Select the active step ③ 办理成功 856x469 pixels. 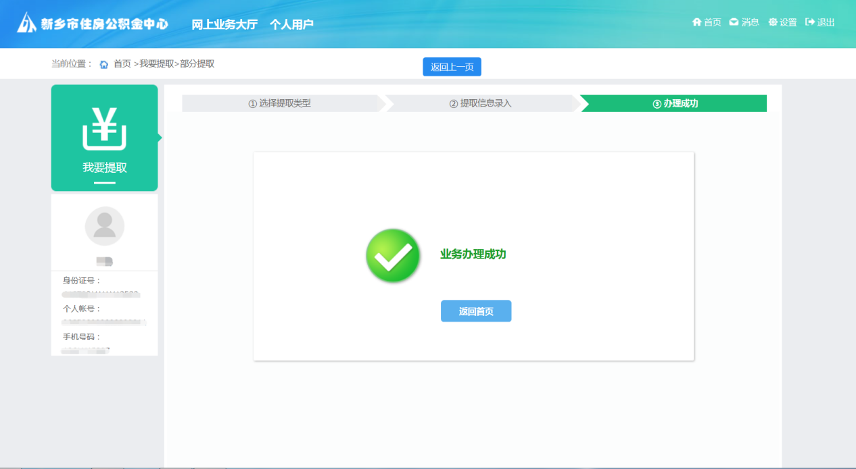pos(674,103)
